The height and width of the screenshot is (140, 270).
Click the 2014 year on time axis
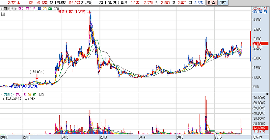[142, 137]
